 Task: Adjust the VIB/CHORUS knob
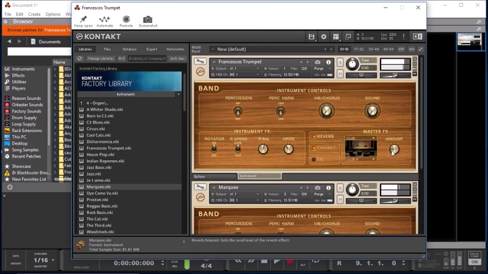[326, 111]
